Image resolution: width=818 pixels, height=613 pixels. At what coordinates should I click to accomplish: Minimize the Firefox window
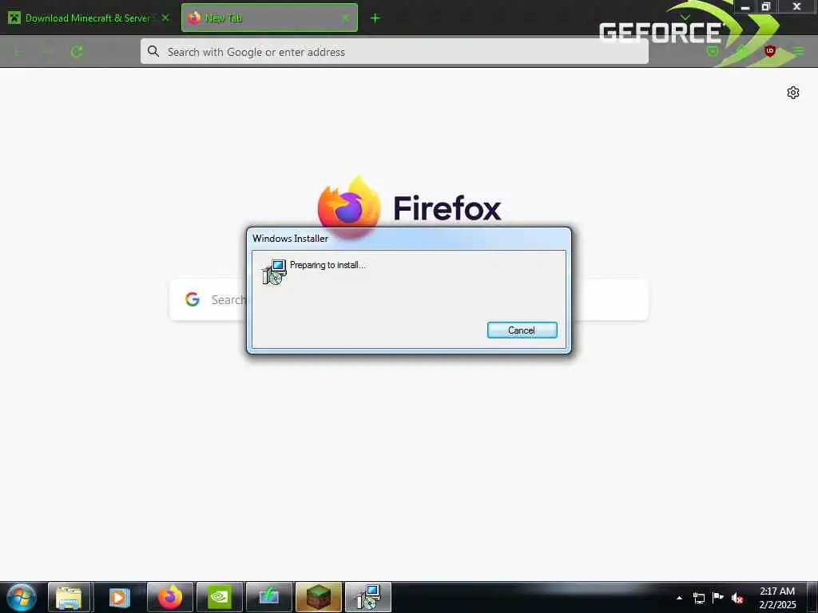(745, 6)
